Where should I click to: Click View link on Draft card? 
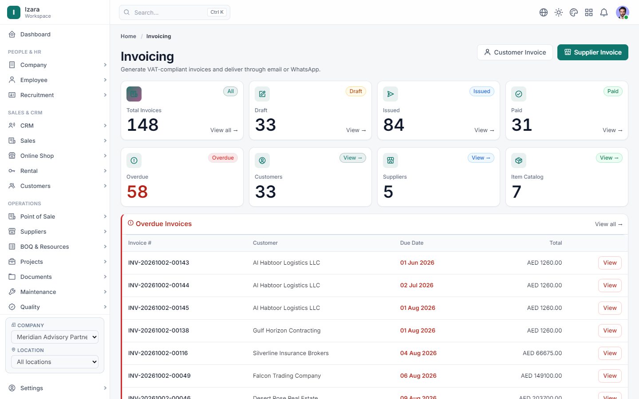click(356, 130)
